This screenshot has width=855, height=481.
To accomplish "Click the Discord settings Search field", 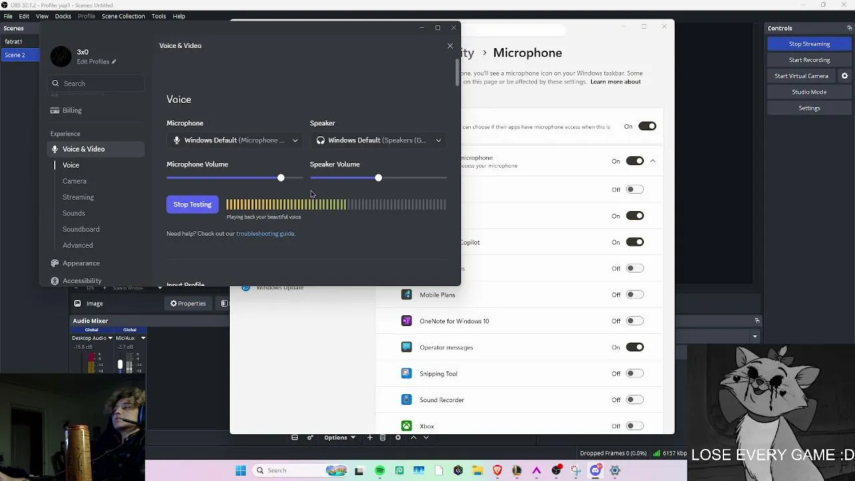I will coord(97,84).
